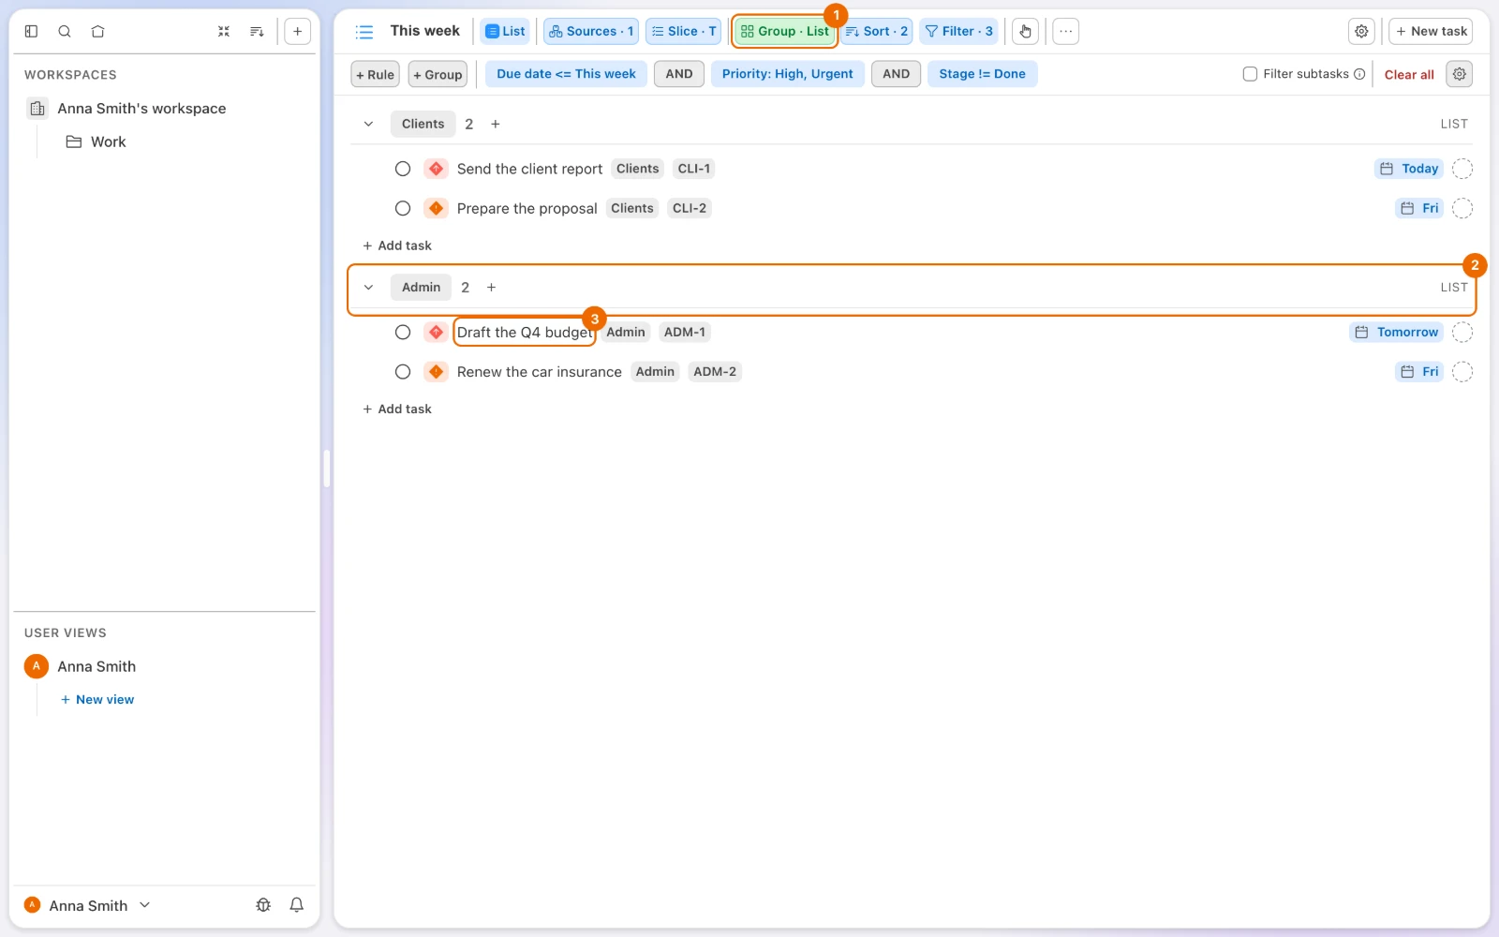Click assignee circle on Draft the Q4 budget row
This screenshot has width=1499, height=937.
click(x=1462, y=333)
